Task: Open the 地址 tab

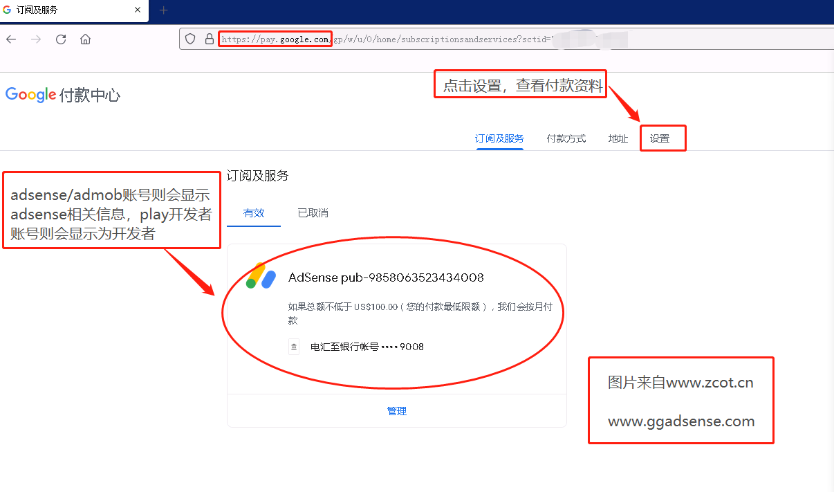Action: (618, 138)
